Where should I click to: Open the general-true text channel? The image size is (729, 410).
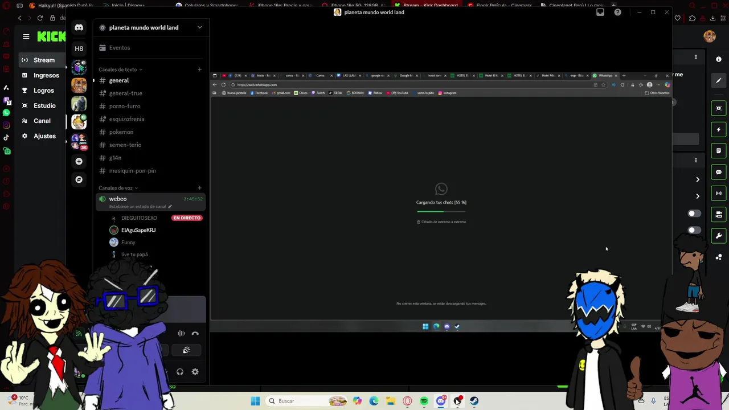tap(150, 93)
